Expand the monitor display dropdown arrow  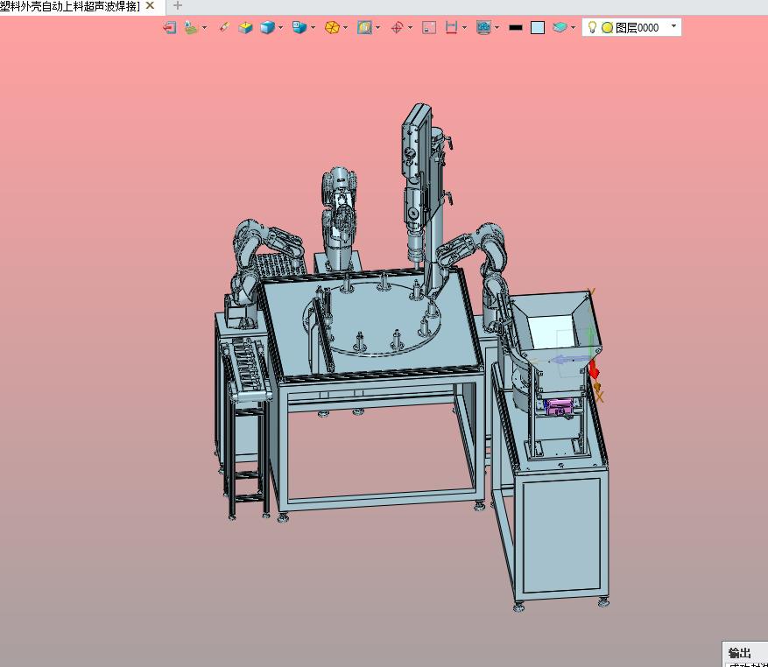[497, 27]
